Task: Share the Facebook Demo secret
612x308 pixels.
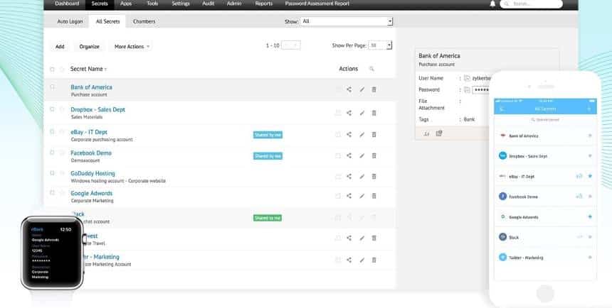Action: tap(349, 155)
